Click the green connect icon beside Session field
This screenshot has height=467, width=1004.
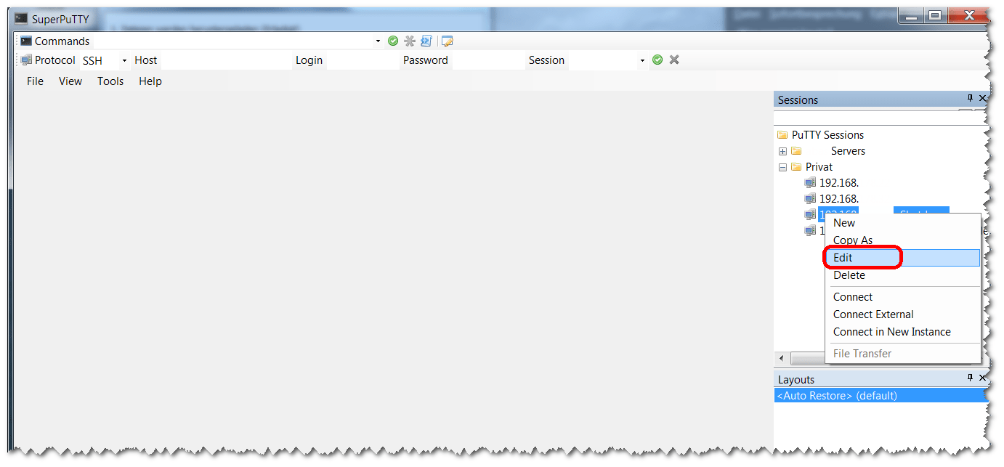point(657,60)
